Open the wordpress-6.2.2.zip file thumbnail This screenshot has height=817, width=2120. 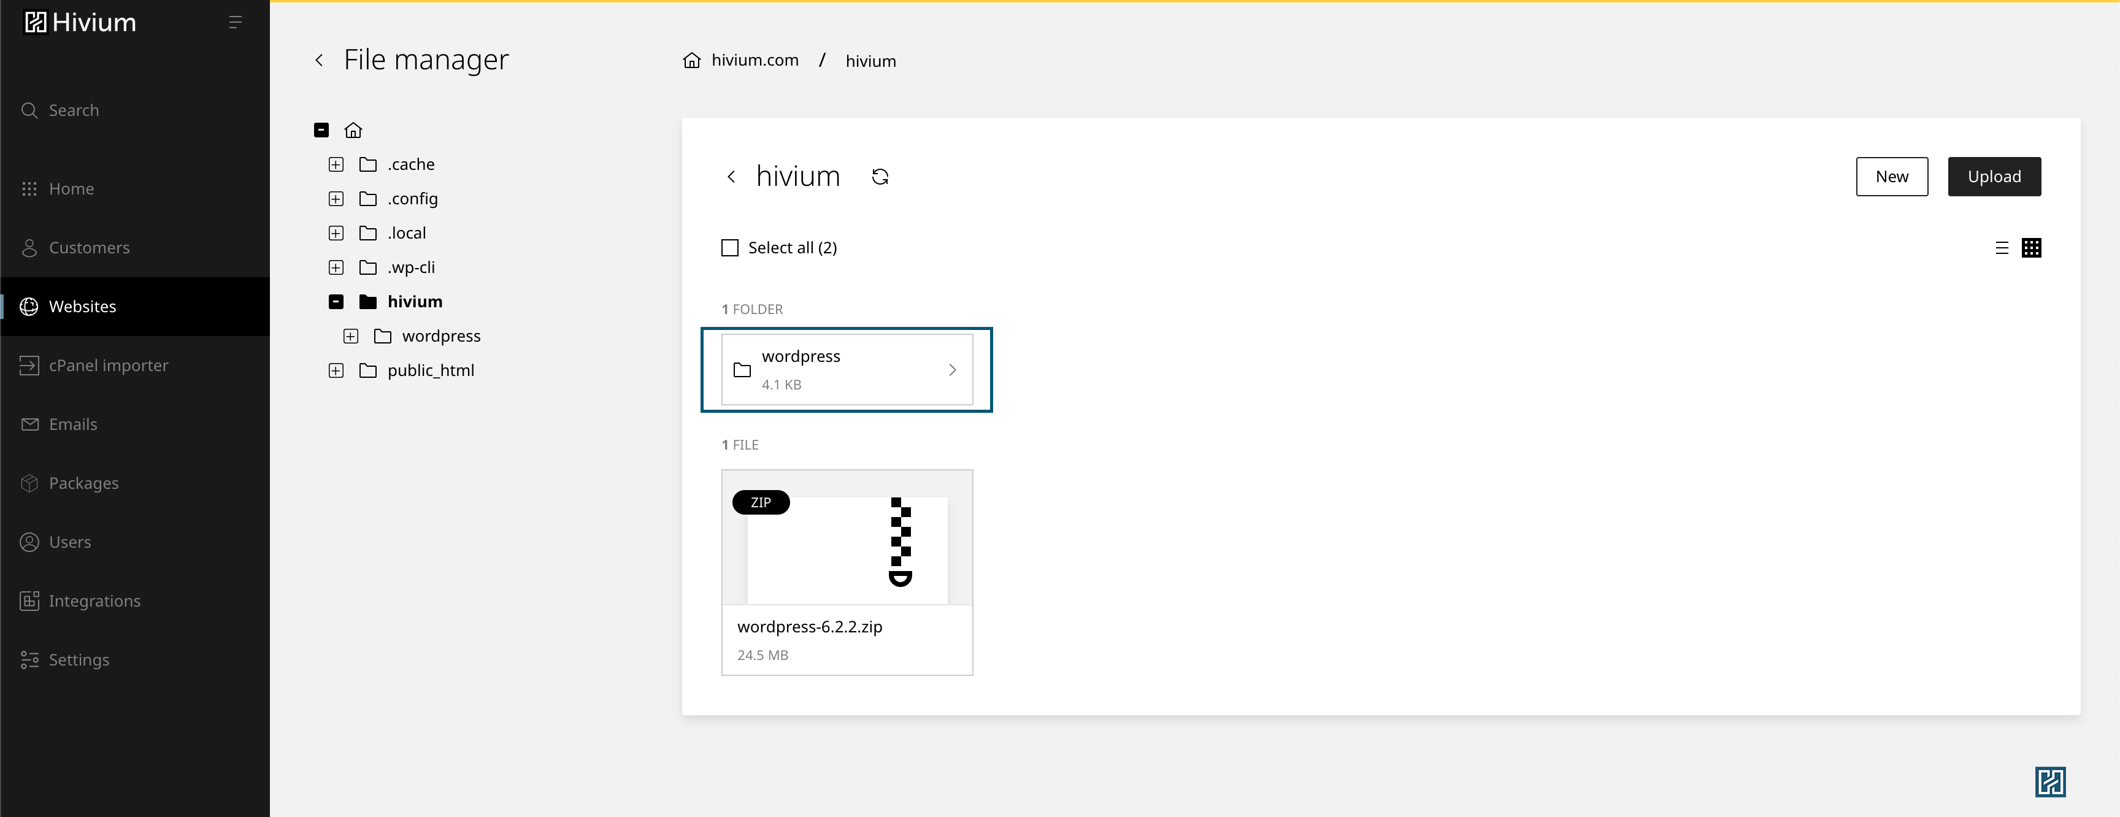point(847,538)
